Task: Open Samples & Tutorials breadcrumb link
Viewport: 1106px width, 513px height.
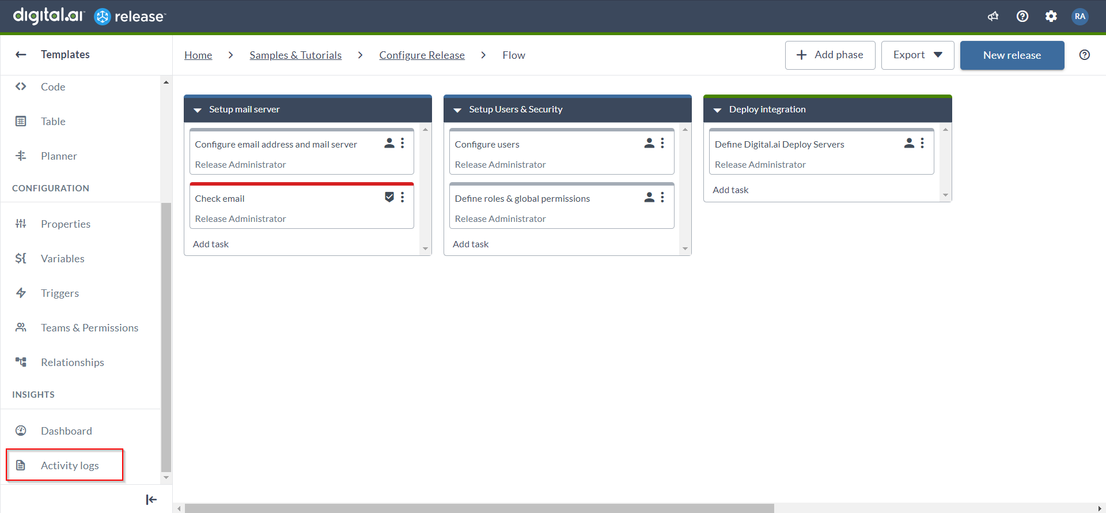Action: [296, 55]
